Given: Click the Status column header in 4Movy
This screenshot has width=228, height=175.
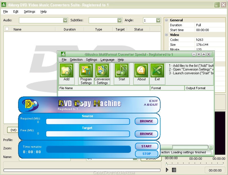Looking at the screenshot, I should (x=139, y=29).
